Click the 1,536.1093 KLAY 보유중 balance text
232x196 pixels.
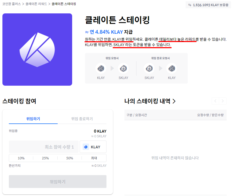click(x=211, y=5)
